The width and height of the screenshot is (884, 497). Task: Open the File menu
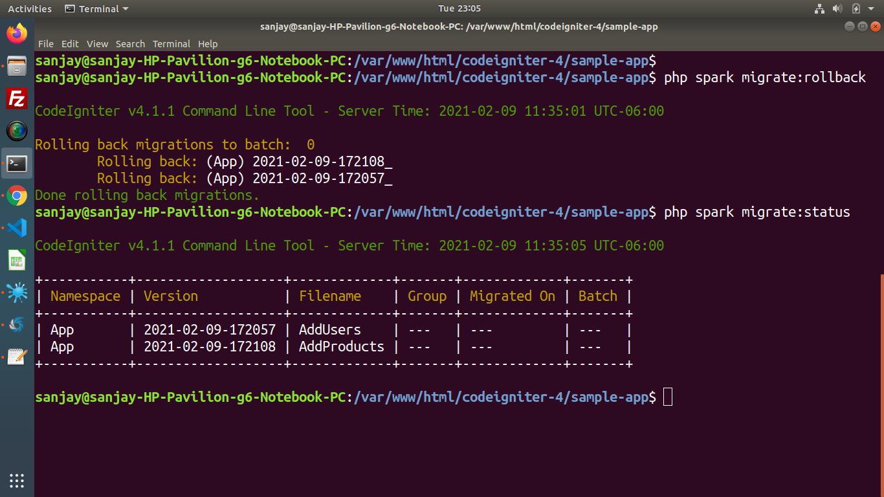[x=46, y=44]
